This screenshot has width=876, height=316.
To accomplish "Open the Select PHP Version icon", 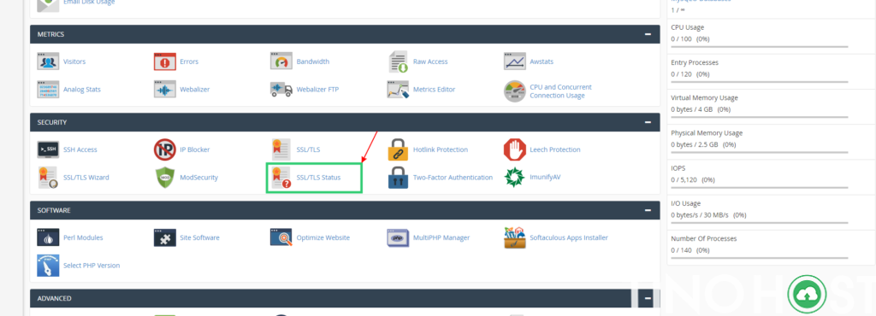I will 48,266.
